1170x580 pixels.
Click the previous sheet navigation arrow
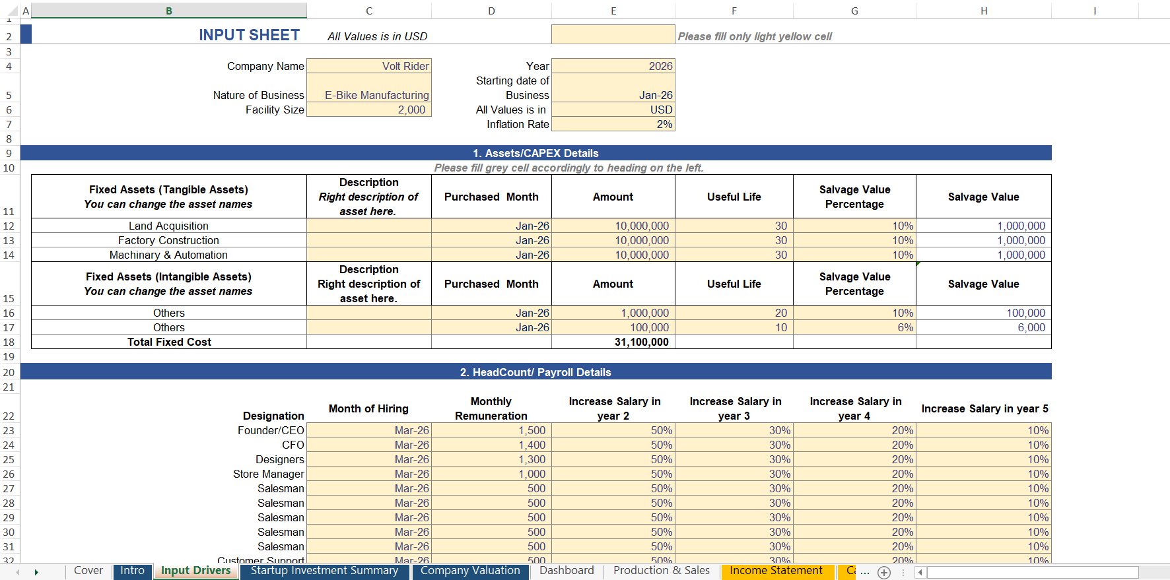pyautogui.click(x=17, y=572)
